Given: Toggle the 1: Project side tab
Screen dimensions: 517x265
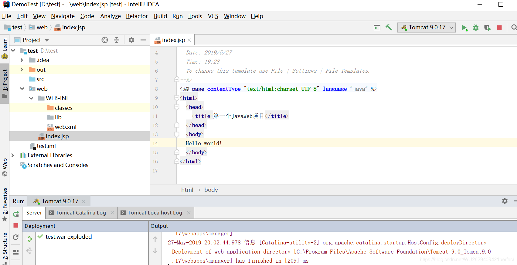Looking at the screenshot, I should point(5,84).
